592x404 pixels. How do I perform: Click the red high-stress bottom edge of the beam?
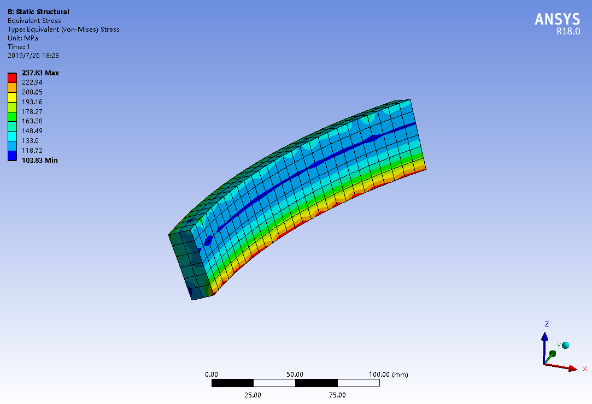pos(321,213)
